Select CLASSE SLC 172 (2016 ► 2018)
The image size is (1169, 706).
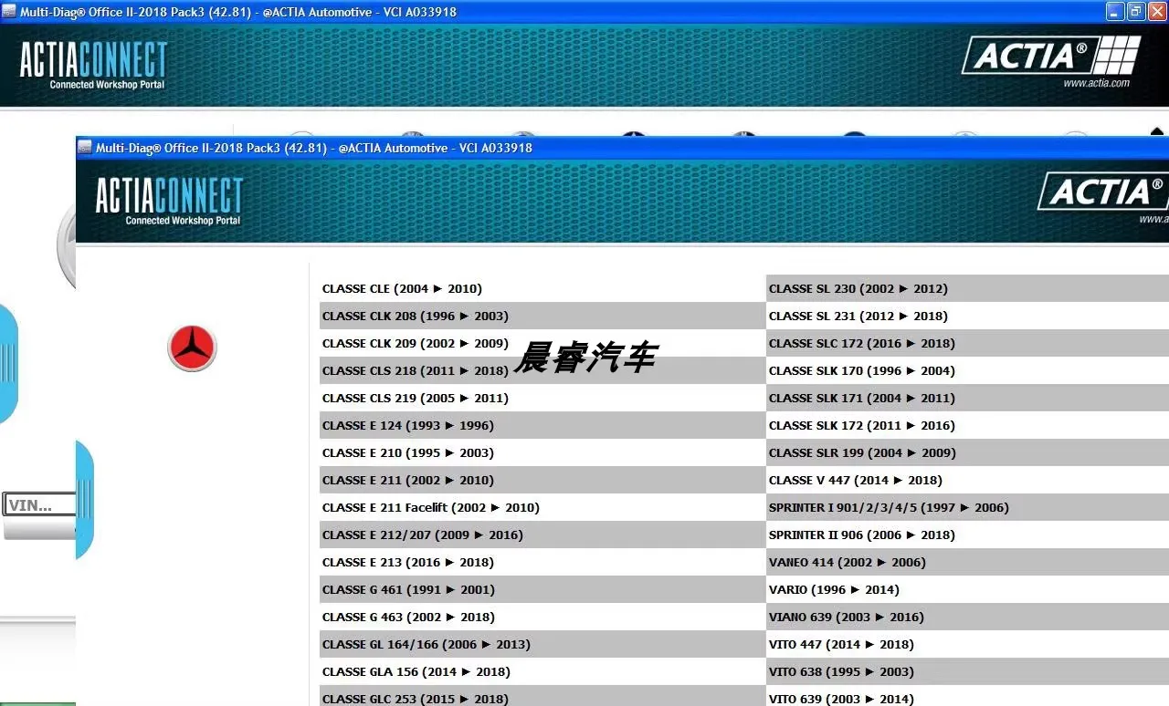pyautogui.click(x=967, y=343)
